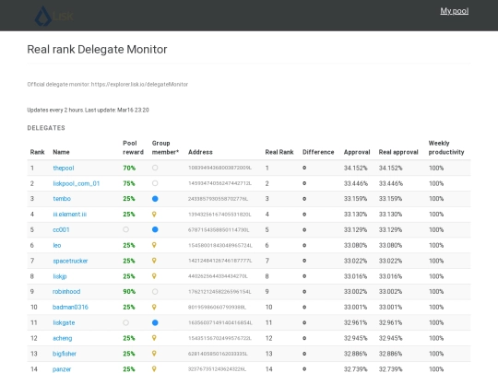Open thepool delegate page

coord(64,169)
